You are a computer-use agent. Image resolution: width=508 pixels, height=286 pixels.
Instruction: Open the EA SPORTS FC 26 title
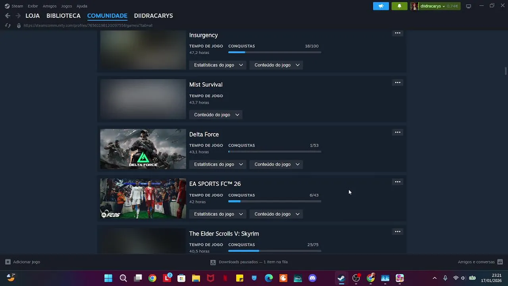point(215,184)
